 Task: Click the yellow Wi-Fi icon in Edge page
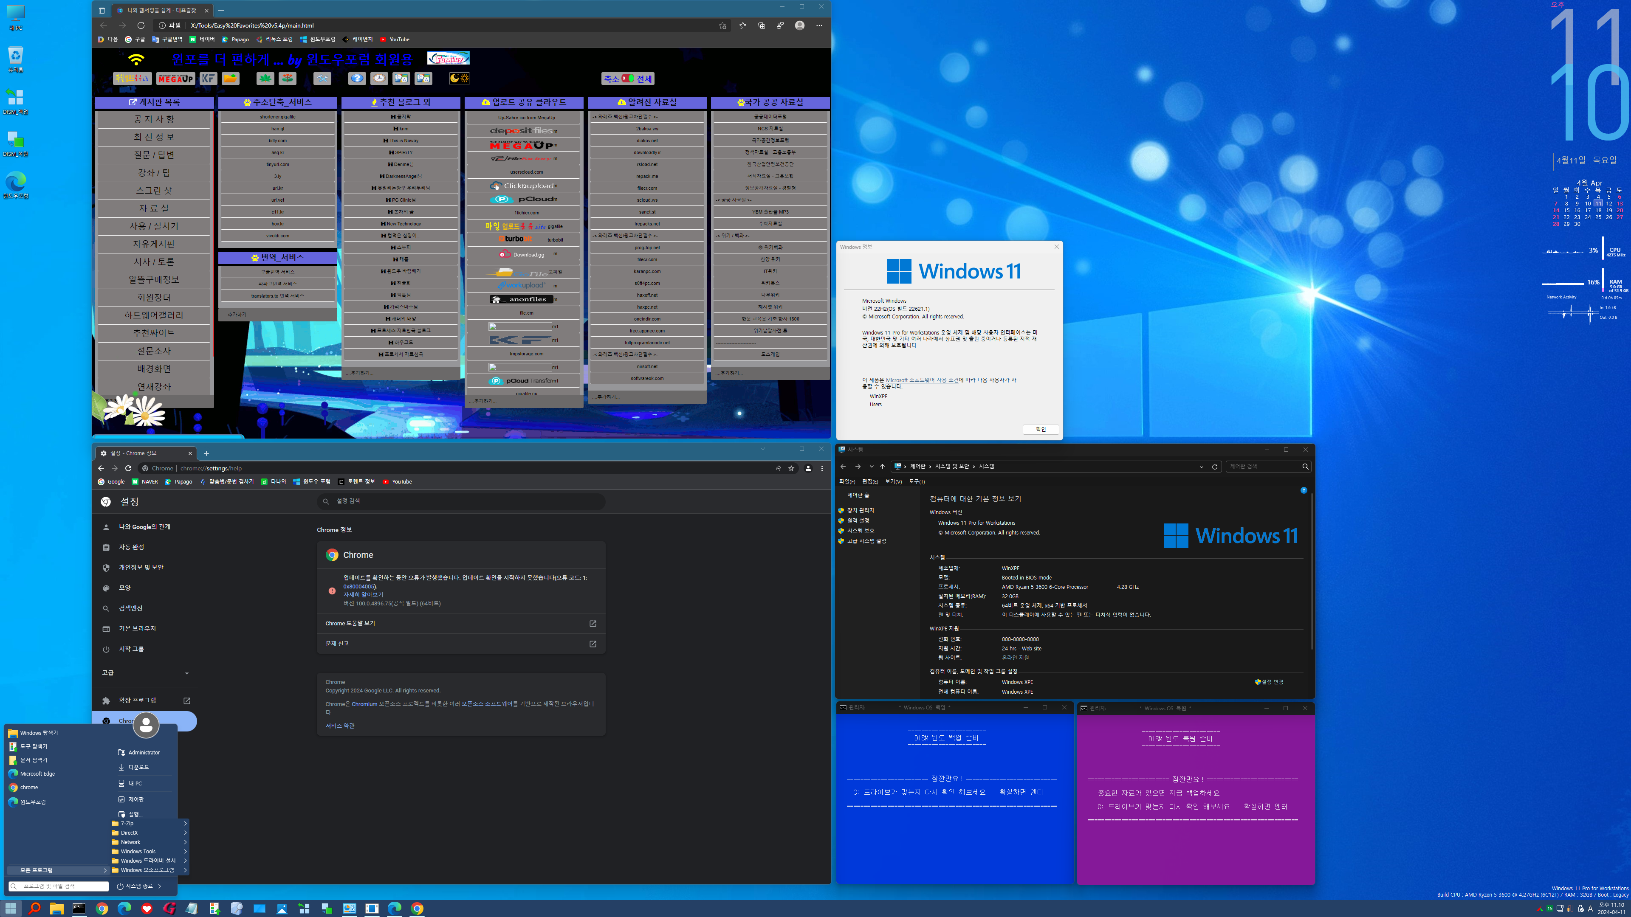tap(136, 59)
